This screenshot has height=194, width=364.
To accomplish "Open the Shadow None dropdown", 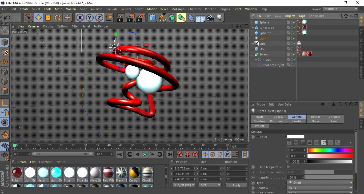I will [320, 188].
